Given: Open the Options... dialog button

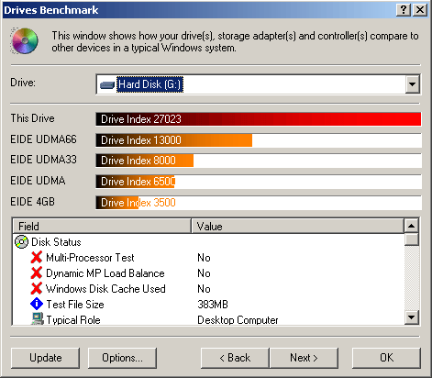Looking at the screenshot, I should pos(122,358).
